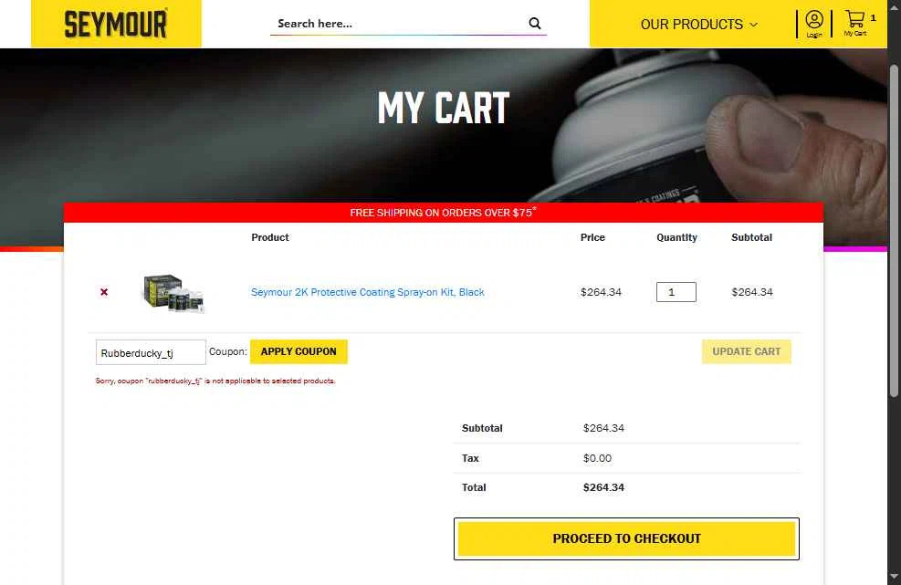Viewport: 901px width, 585px height.
Task: Click the Price column header
Action: pyautogui.click(x=592, y=237)
